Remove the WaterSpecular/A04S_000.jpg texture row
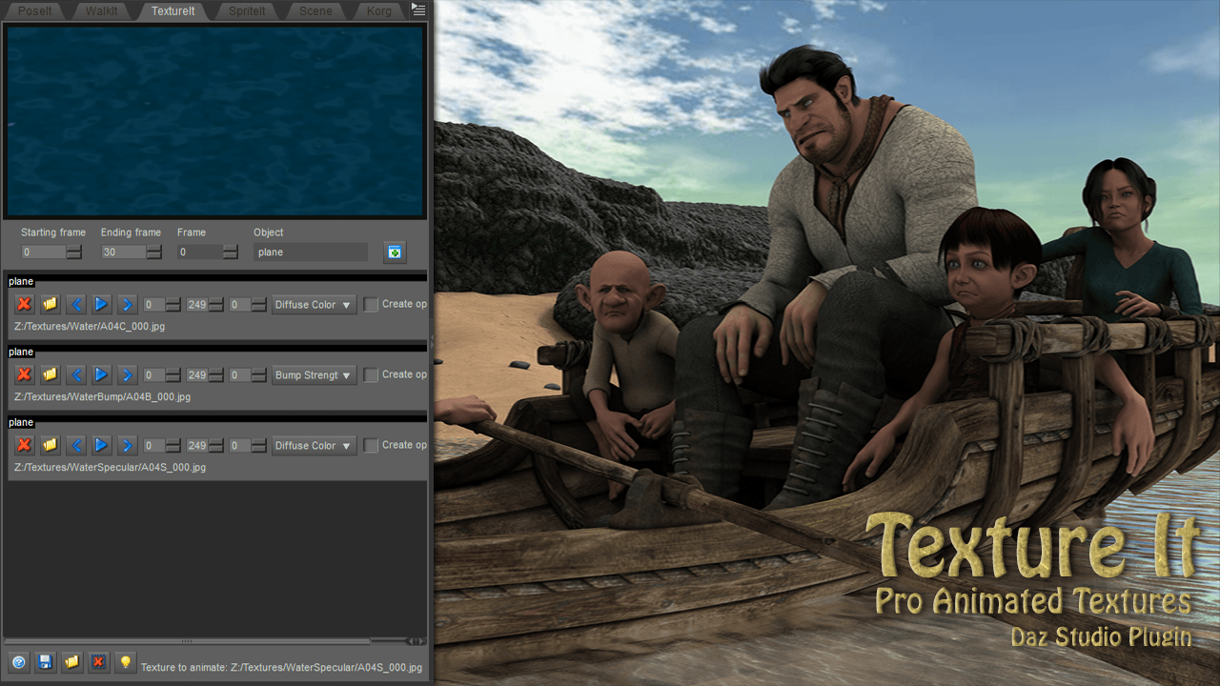1220x686 pixels. click(24, 446)
